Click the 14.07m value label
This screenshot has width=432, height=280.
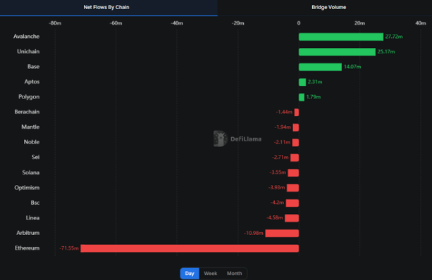352,67
